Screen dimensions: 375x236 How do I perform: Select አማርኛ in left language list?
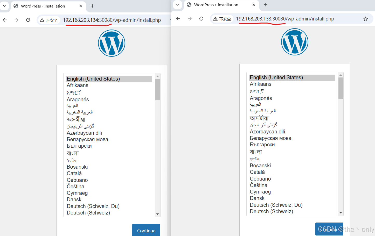(109, 92)
